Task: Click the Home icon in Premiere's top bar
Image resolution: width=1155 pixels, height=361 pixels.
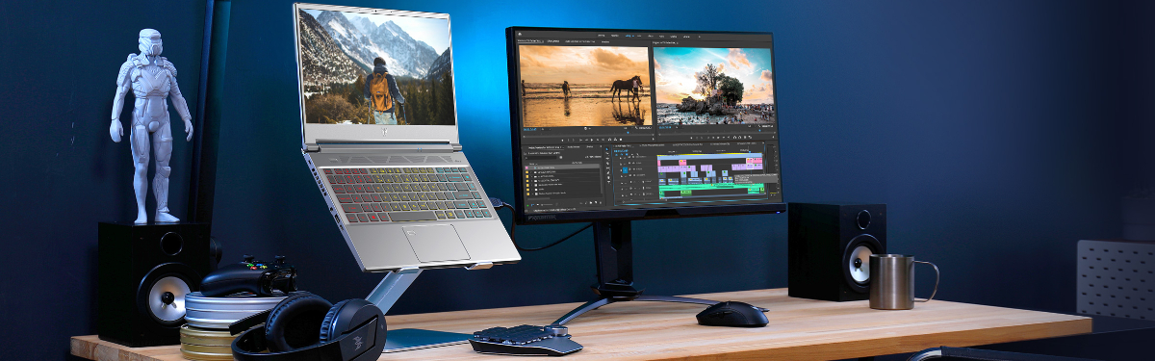Action: pos(520,34)
